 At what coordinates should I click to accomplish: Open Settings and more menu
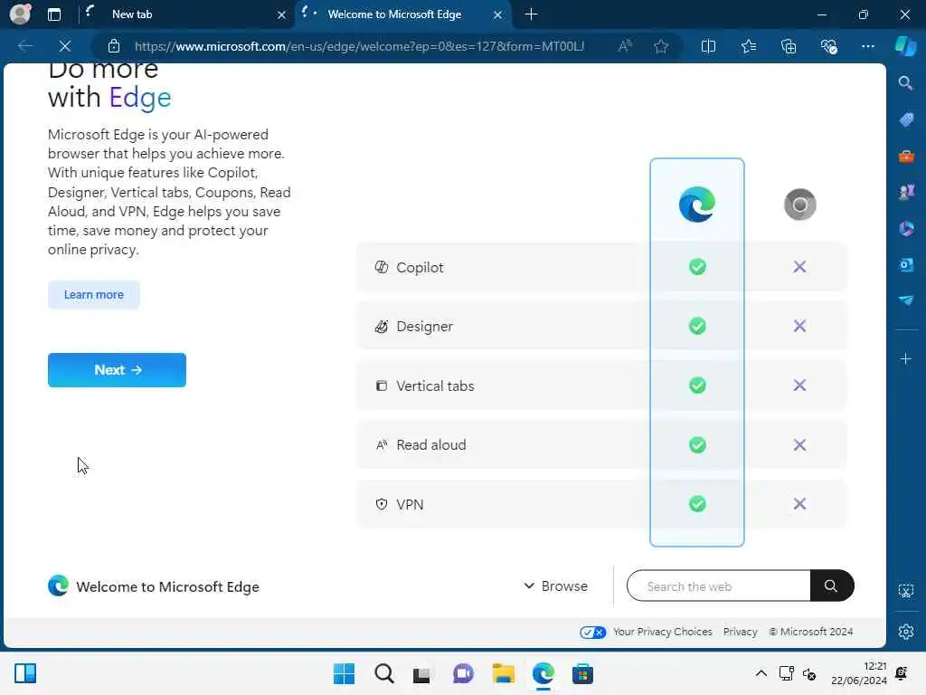click(867, 46)
